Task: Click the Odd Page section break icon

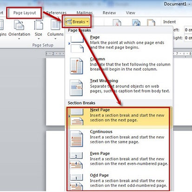Action: click(76, 182)
